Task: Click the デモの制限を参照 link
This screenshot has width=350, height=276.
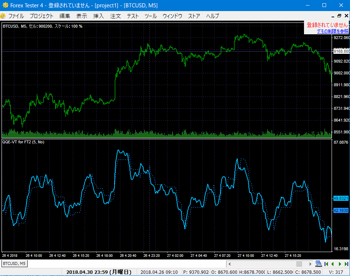Action: (333, 31)
